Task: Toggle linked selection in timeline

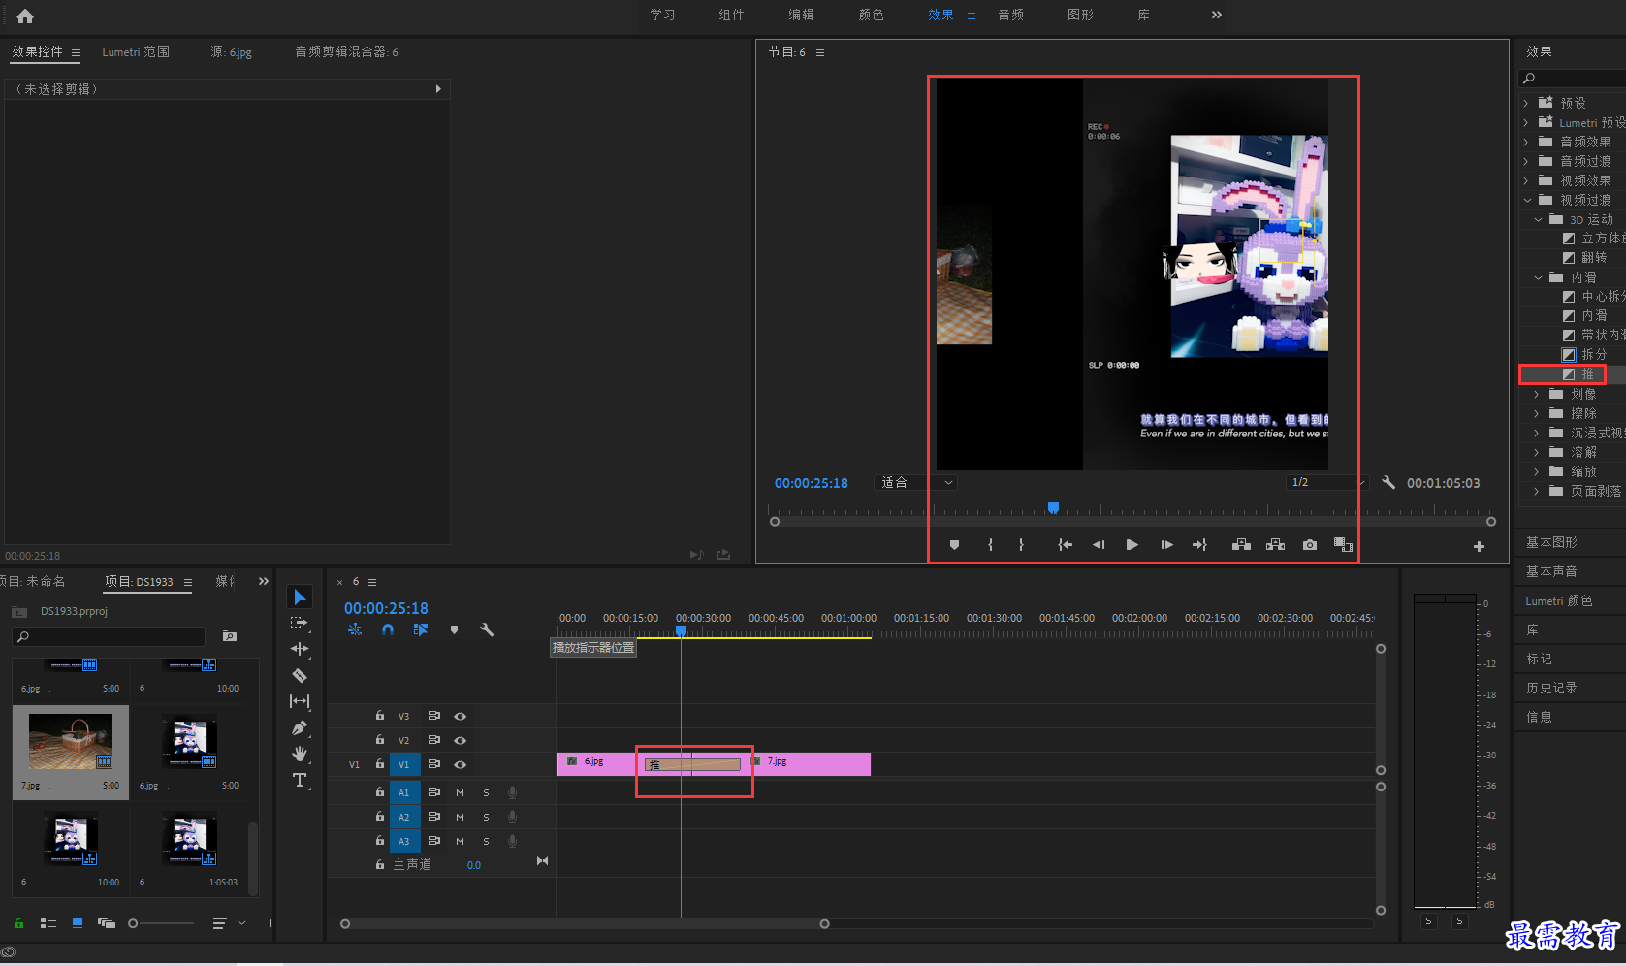Action: pyautogui.click(x=421, y=629)
